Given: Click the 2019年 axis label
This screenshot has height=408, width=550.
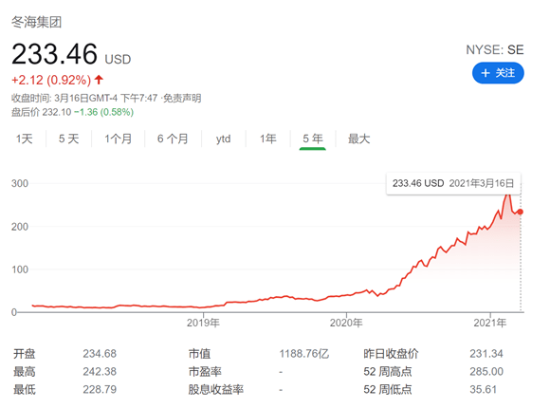Looking at the screenshot, I should click(203, 323).
